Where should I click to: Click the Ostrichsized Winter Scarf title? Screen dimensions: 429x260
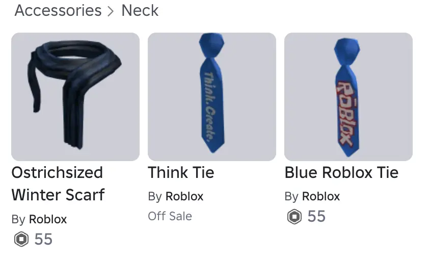pos(58,184)
